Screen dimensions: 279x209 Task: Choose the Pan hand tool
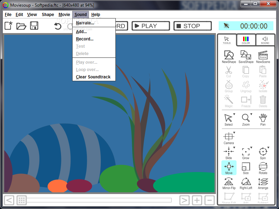click(263, 119)
